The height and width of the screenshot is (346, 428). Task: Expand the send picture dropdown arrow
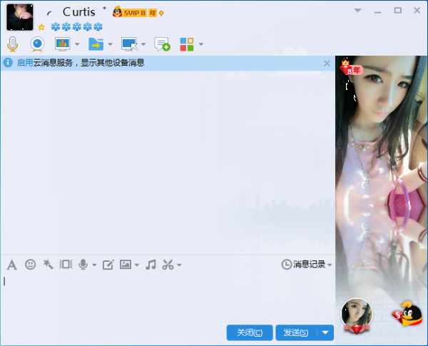tap(137, 265)
